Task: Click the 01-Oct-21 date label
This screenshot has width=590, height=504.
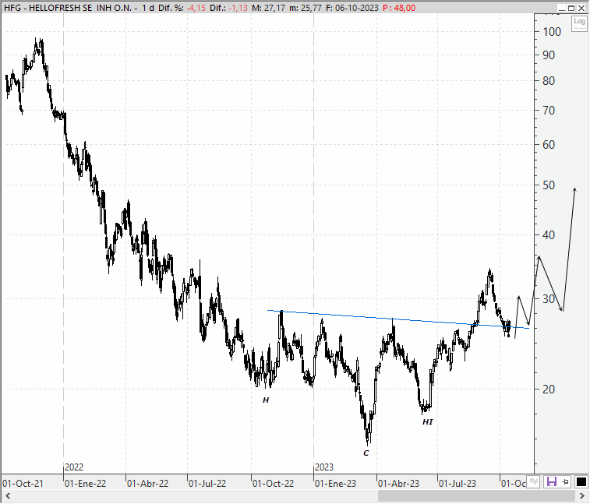Action: tap(23, 483)
